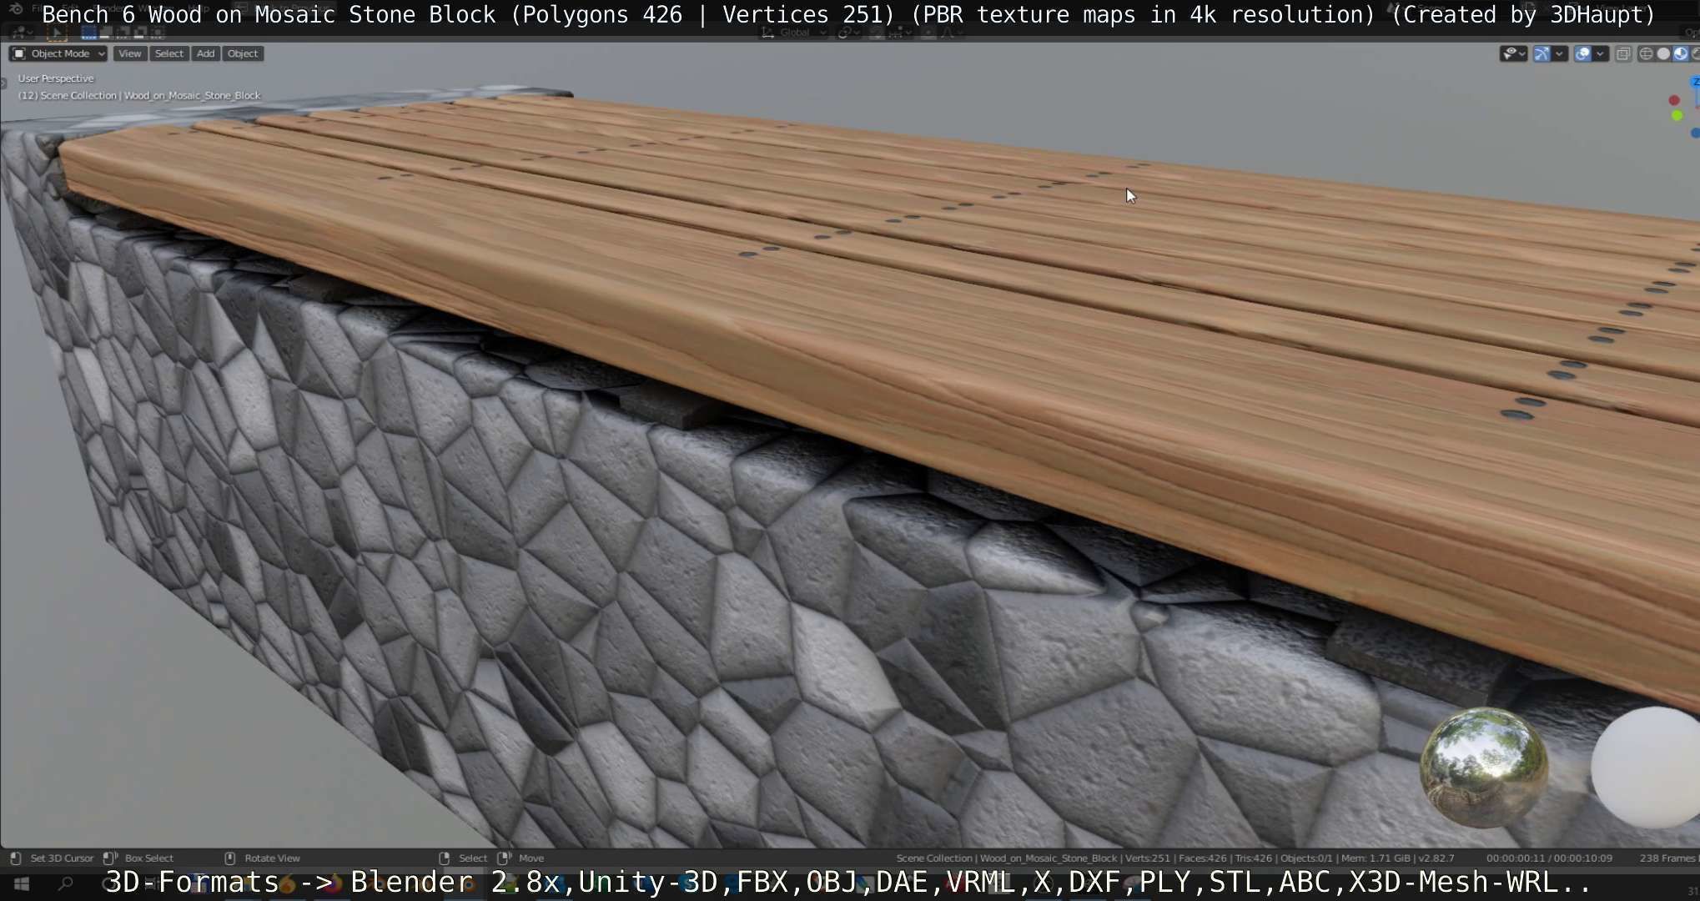The height and width of the screenshot is (901, 1700).
Task: Click the red negative X axis gizmo dot
Action: [x=1674, y=100]
